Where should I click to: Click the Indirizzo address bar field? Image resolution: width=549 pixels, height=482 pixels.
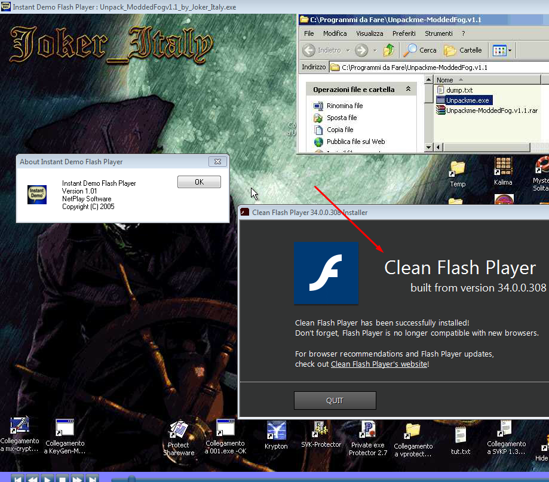point(439,67)
